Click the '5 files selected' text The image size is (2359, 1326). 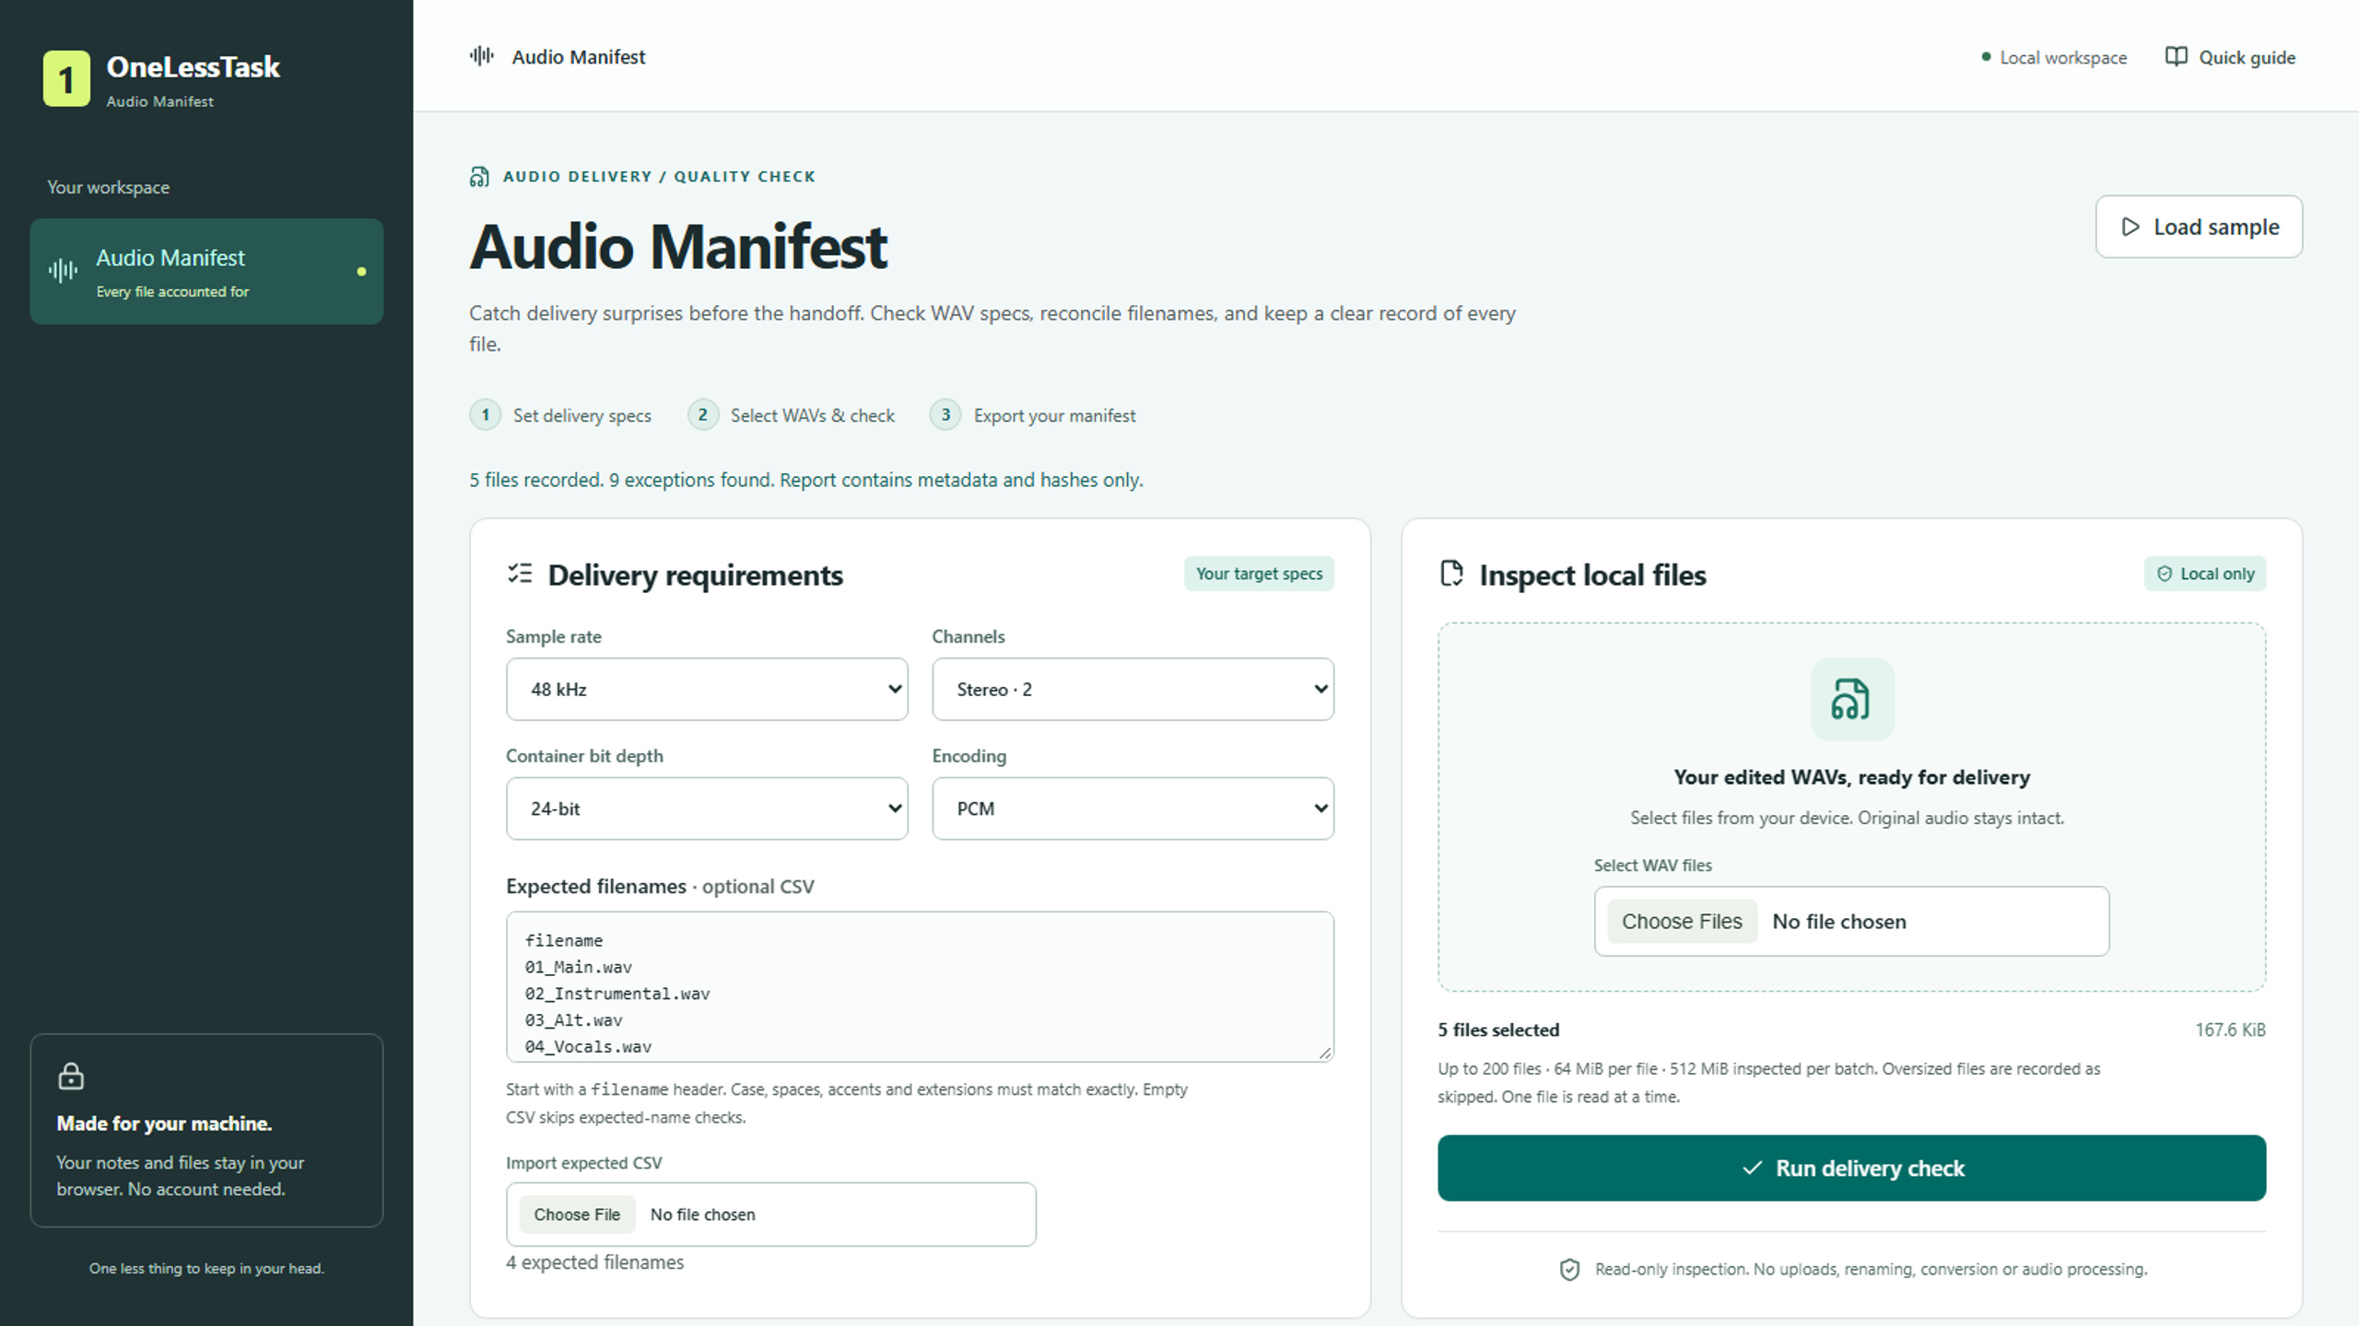click(x=1498, y=1029)
